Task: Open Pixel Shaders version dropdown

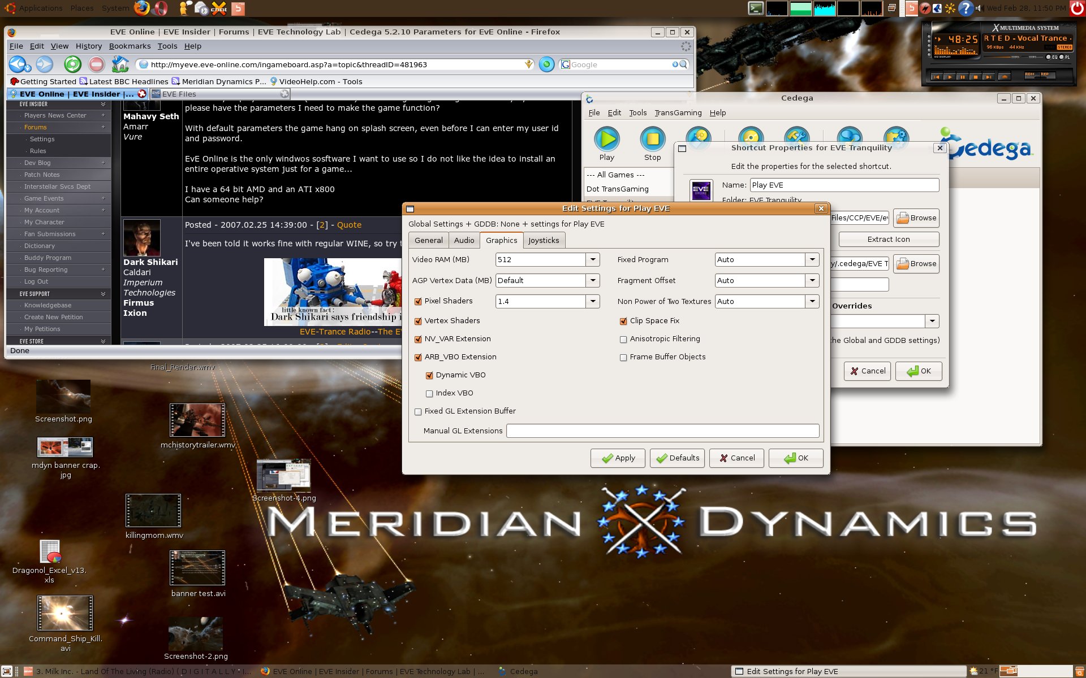Action: point(593,302)
